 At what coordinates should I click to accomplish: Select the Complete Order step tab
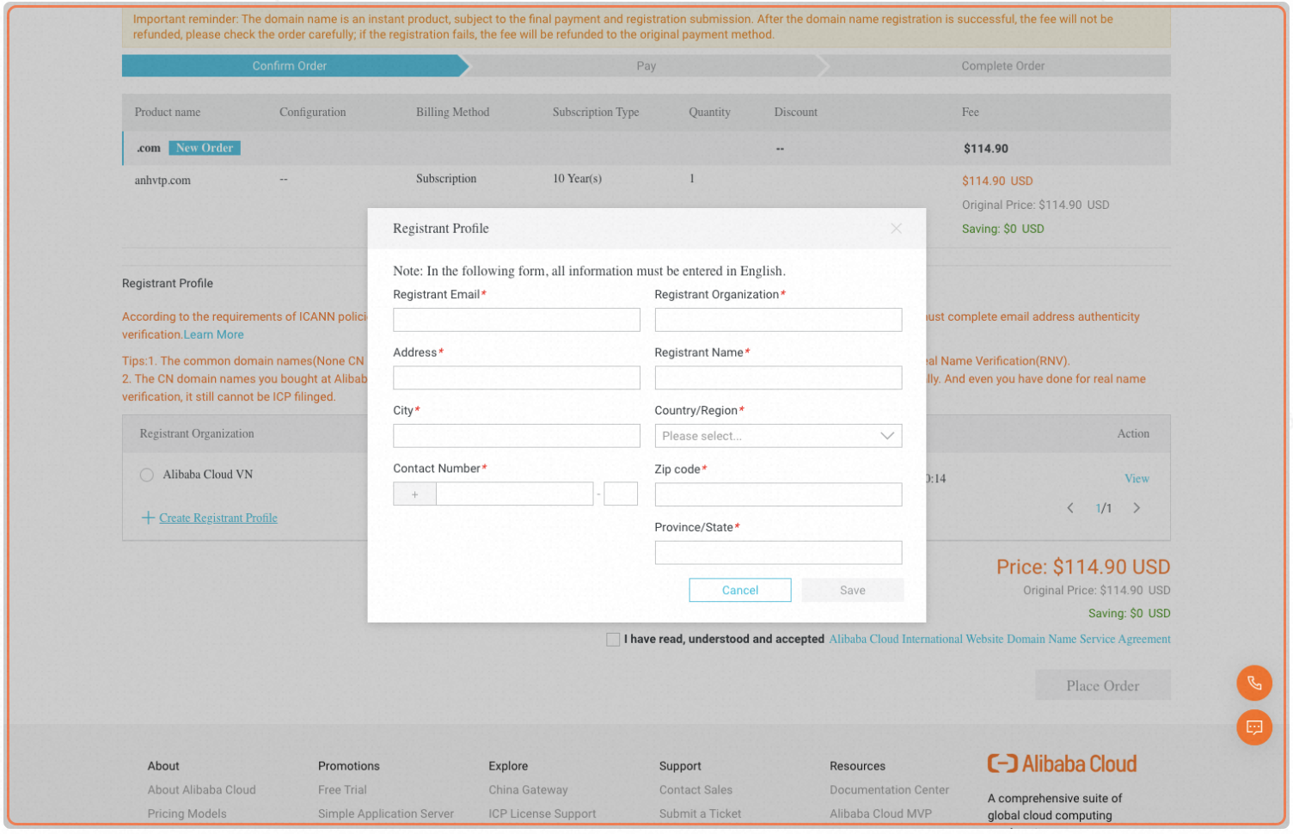click(x=1002, y=66)
